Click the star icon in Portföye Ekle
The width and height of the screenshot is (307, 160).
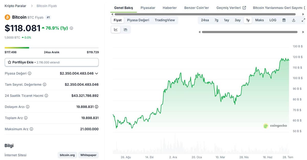(x=10, y=62)
